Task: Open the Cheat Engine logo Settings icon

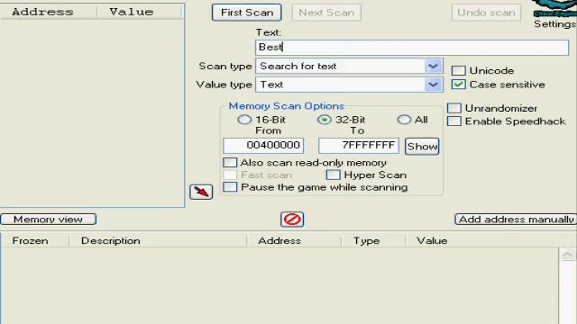Action: point(555,8)
